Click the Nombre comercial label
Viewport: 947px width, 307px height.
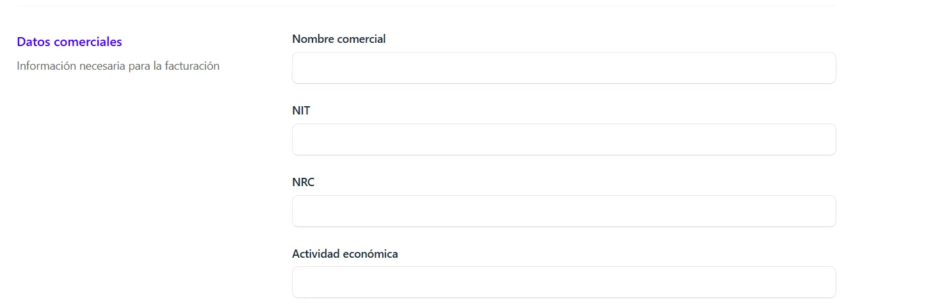point(339,39)
